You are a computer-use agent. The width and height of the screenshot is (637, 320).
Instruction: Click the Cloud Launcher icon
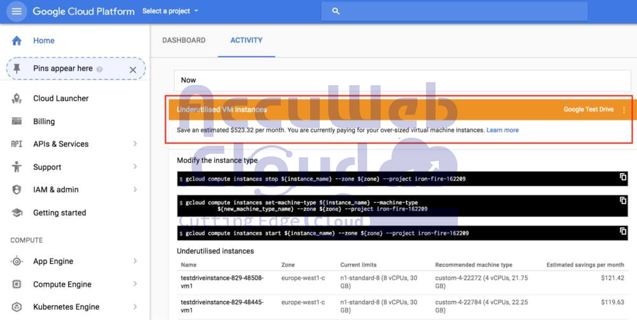pos(17,99)
